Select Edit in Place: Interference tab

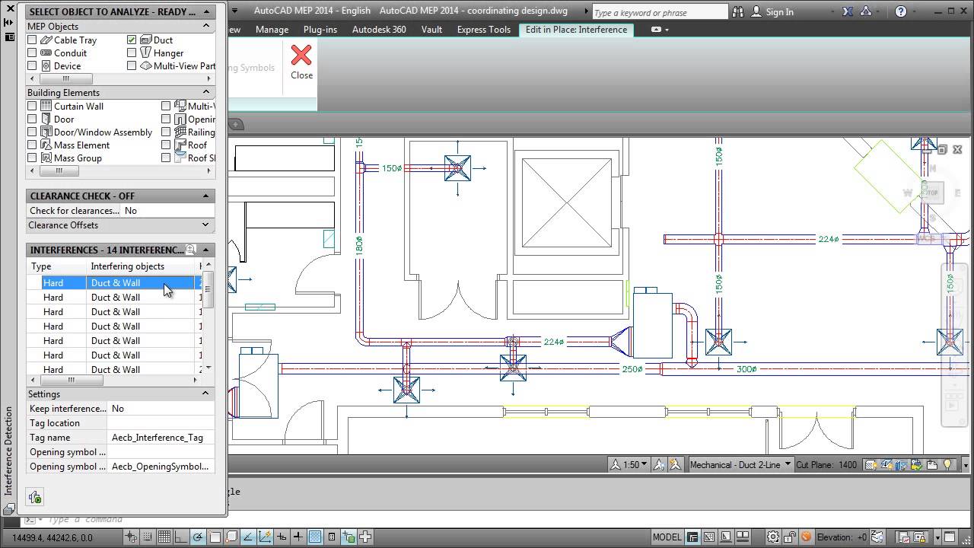(576, 30)
